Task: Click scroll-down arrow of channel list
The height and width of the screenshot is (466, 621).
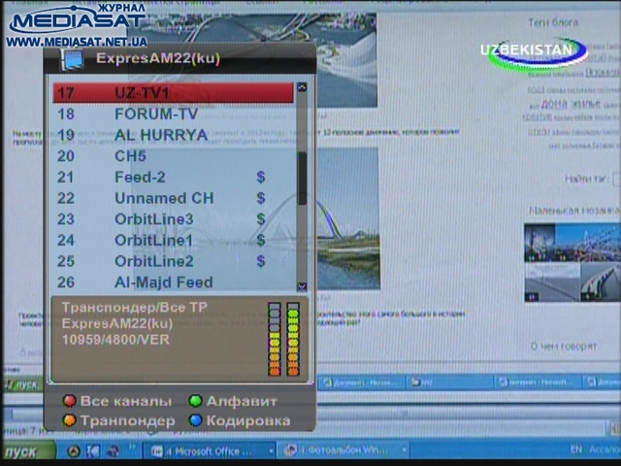Action: 302,286
